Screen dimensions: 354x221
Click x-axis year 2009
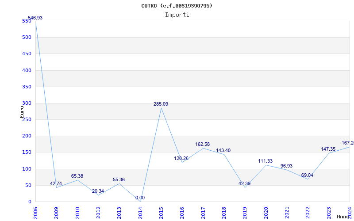tap(57, 213)
